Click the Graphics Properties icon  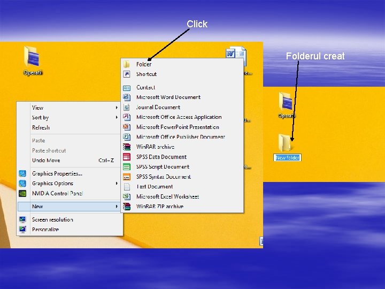click(x=22, y=173)
